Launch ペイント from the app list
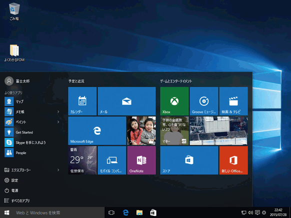This screenshot has width=291, height=218. 29,122
